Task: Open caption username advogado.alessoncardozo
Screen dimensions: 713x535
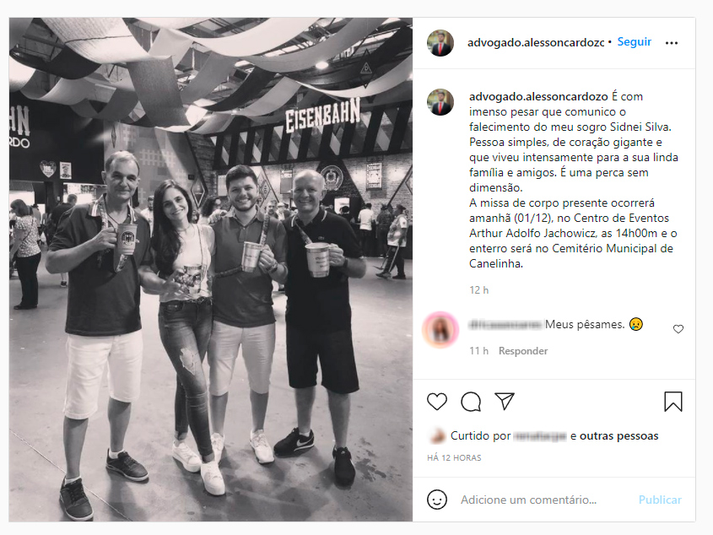Action: tap(538, 96)
